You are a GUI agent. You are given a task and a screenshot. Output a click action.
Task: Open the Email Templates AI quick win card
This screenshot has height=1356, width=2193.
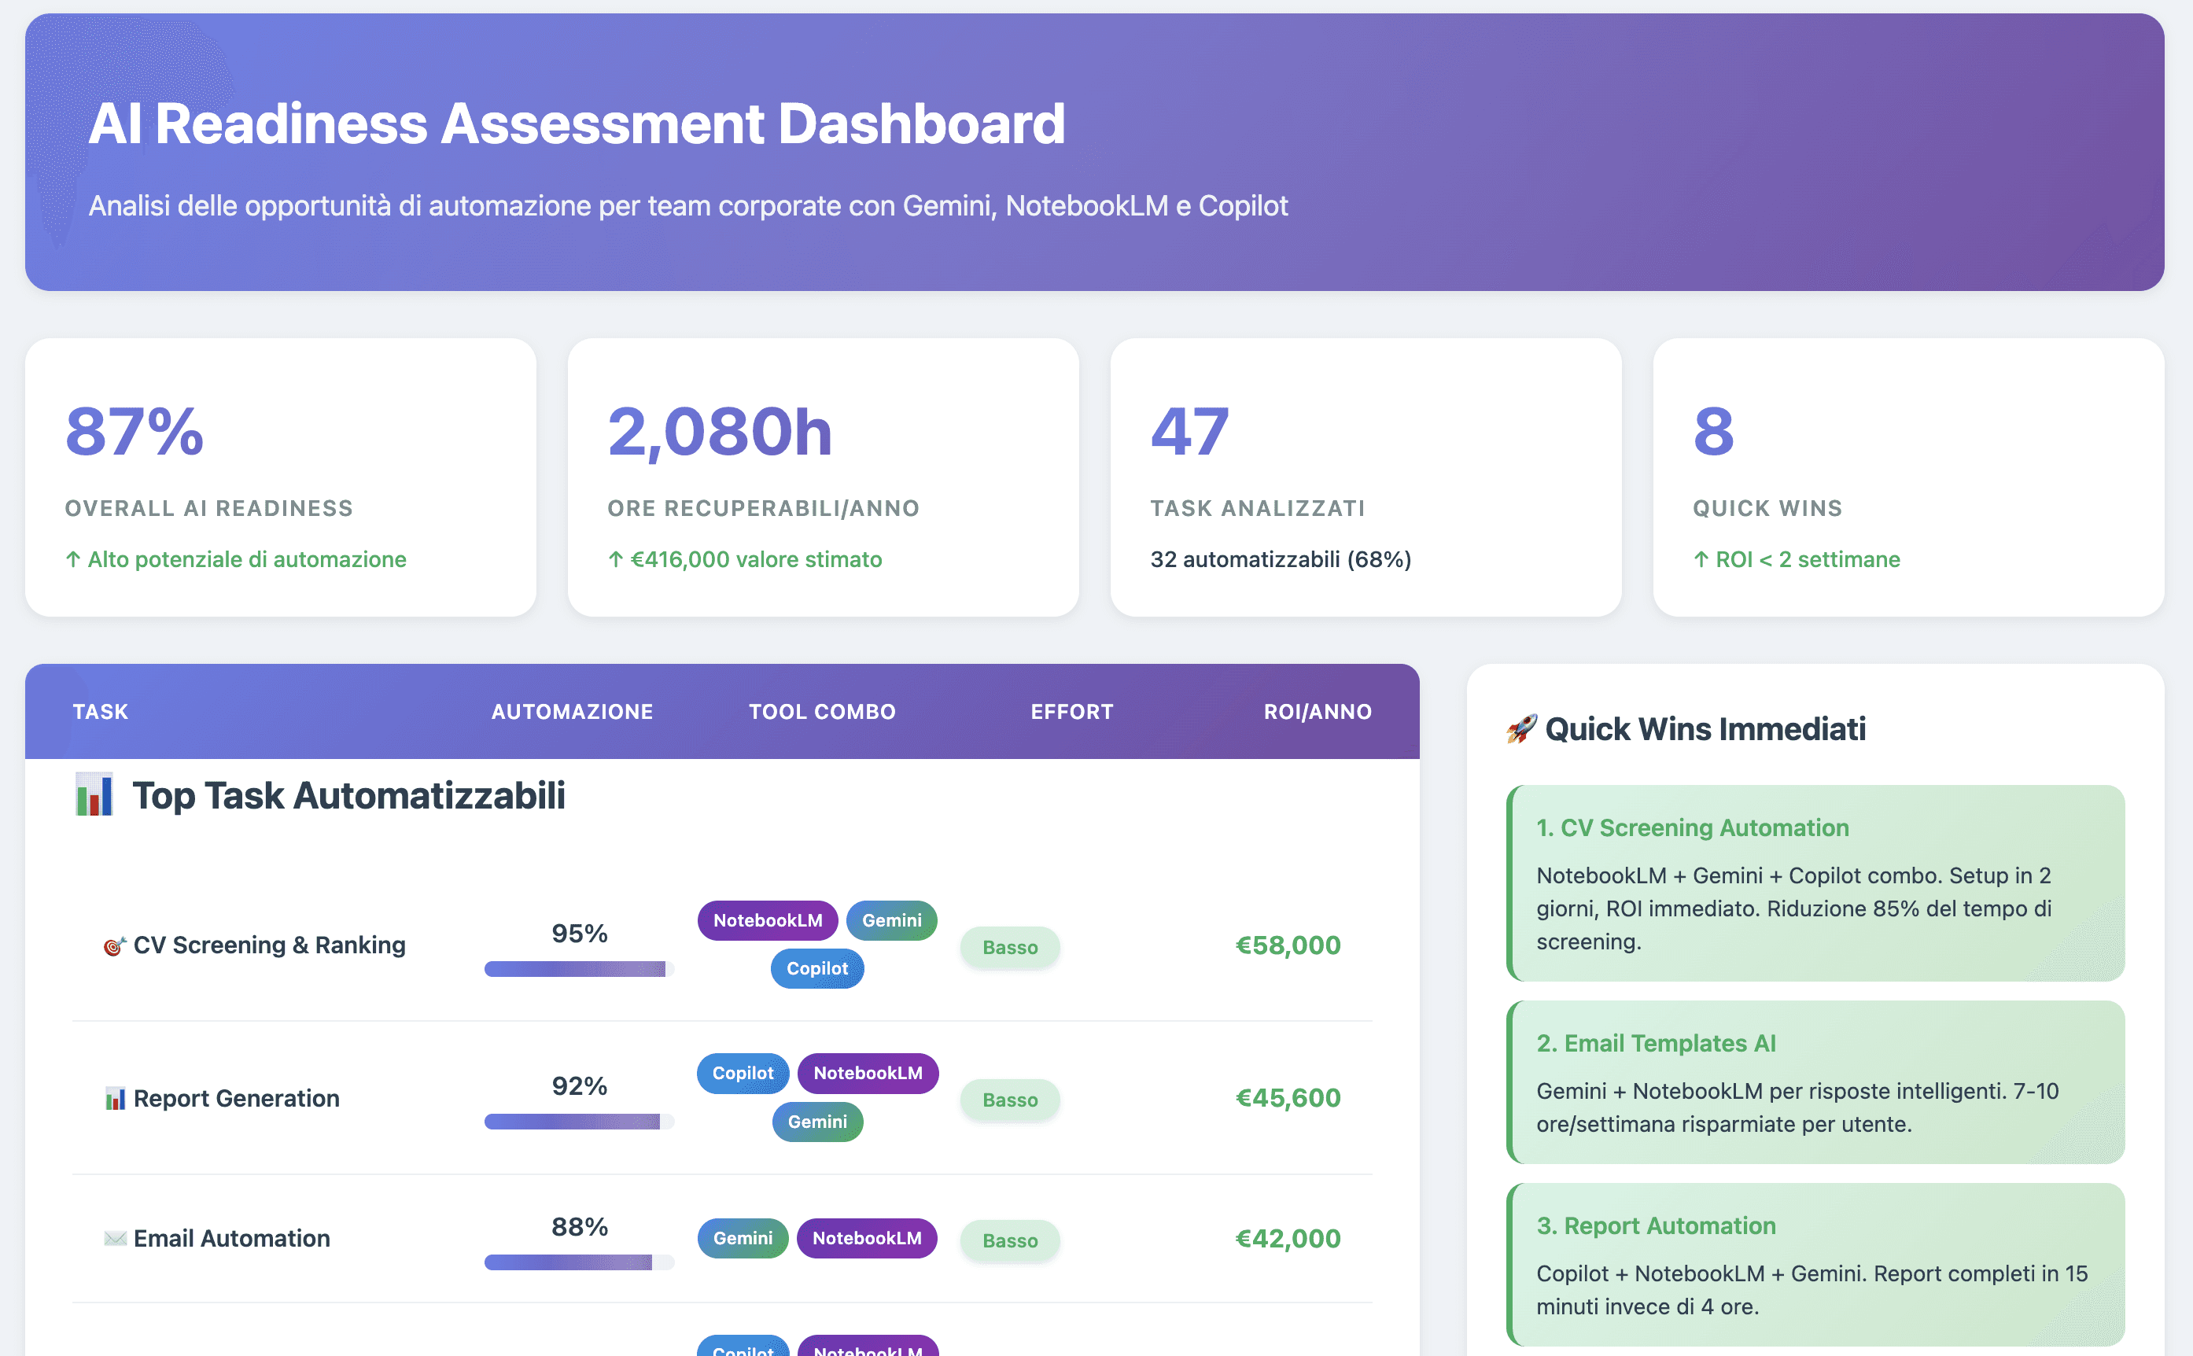pyautogui.click(x=1815, y=1082)
